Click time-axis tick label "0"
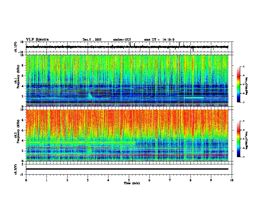Viewport: 261px width, 202px height. tap(26, 180)
